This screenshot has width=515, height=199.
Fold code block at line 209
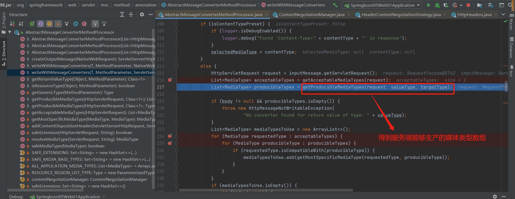[x=177, y=31]
